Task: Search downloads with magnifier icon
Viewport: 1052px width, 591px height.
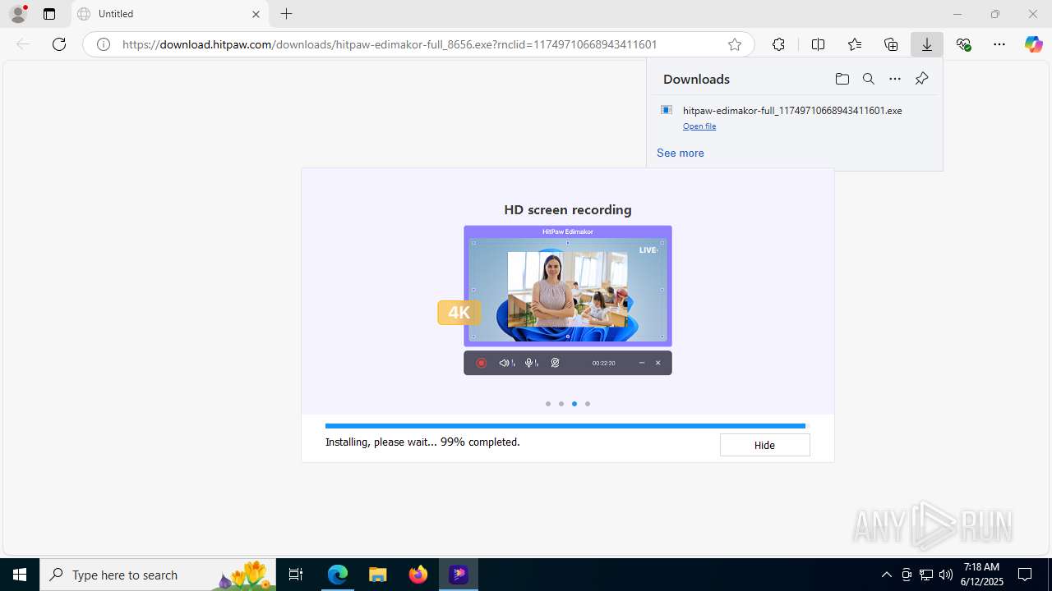Action: 868,79
